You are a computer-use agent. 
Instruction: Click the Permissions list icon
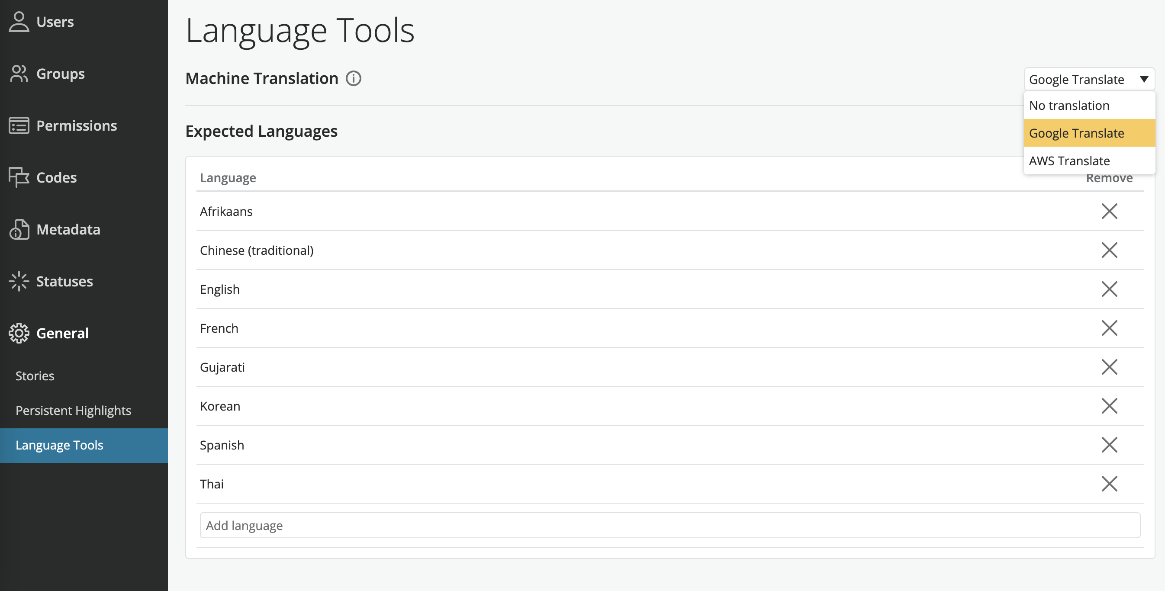[x=19, y=126]
